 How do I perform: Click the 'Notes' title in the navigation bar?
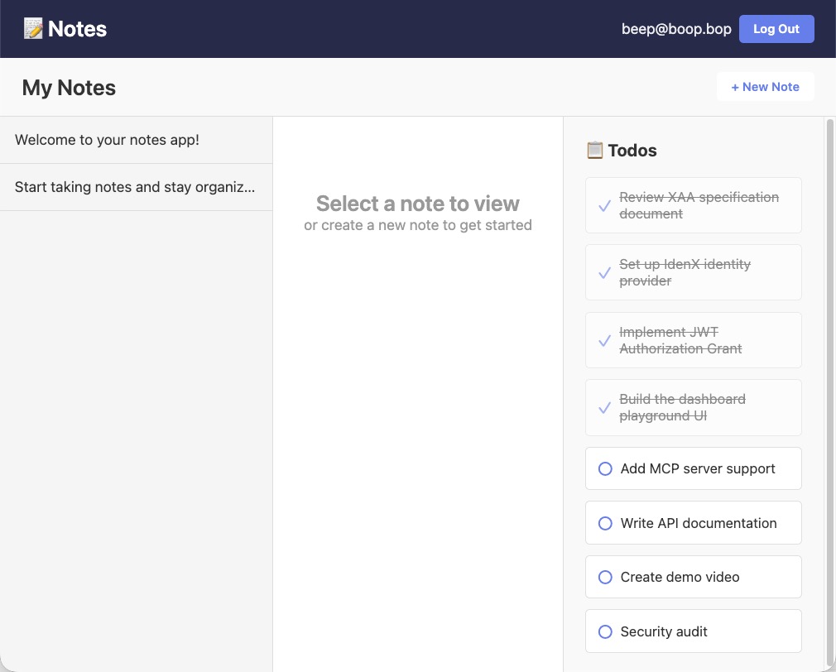[x=78, y=28]
